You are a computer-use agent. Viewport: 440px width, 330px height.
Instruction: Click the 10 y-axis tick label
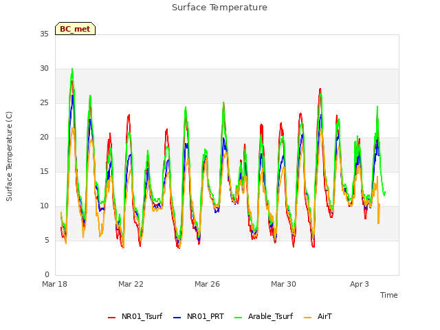click(44, 206)
